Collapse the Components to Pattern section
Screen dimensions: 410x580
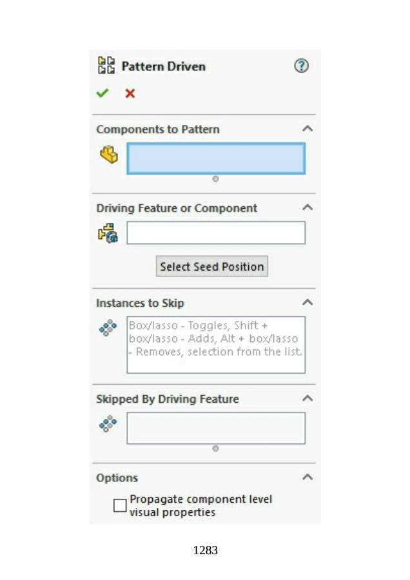click(307, 129)
